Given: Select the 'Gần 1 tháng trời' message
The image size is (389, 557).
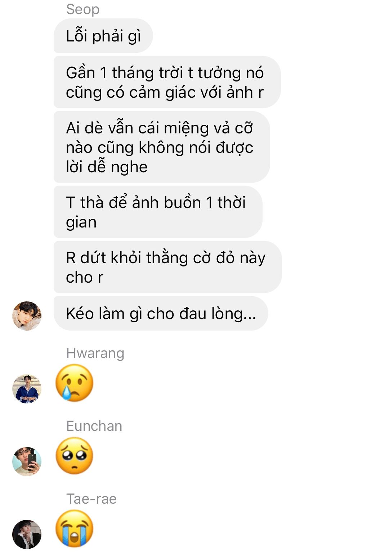Looking at the screenshot, I should click(x=167, y=82).
